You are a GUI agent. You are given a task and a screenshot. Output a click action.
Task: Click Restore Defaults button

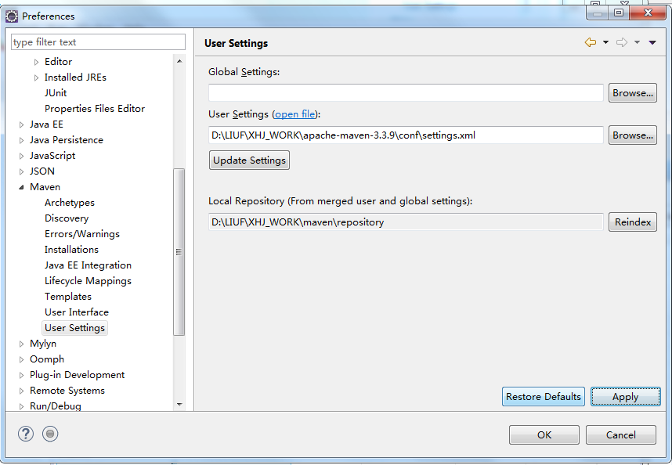544,396
